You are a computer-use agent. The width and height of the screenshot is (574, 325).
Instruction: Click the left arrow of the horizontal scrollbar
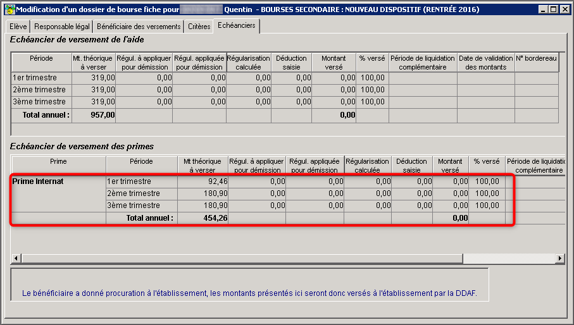pos(16,259)
